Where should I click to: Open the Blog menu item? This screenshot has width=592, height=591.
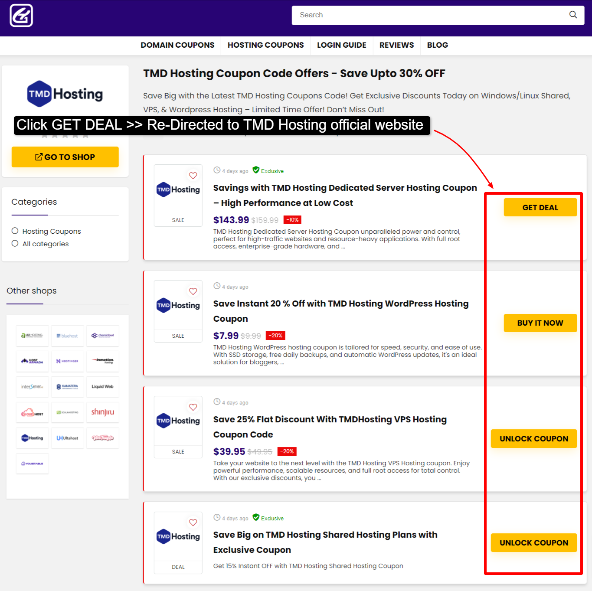coord(437,45)
